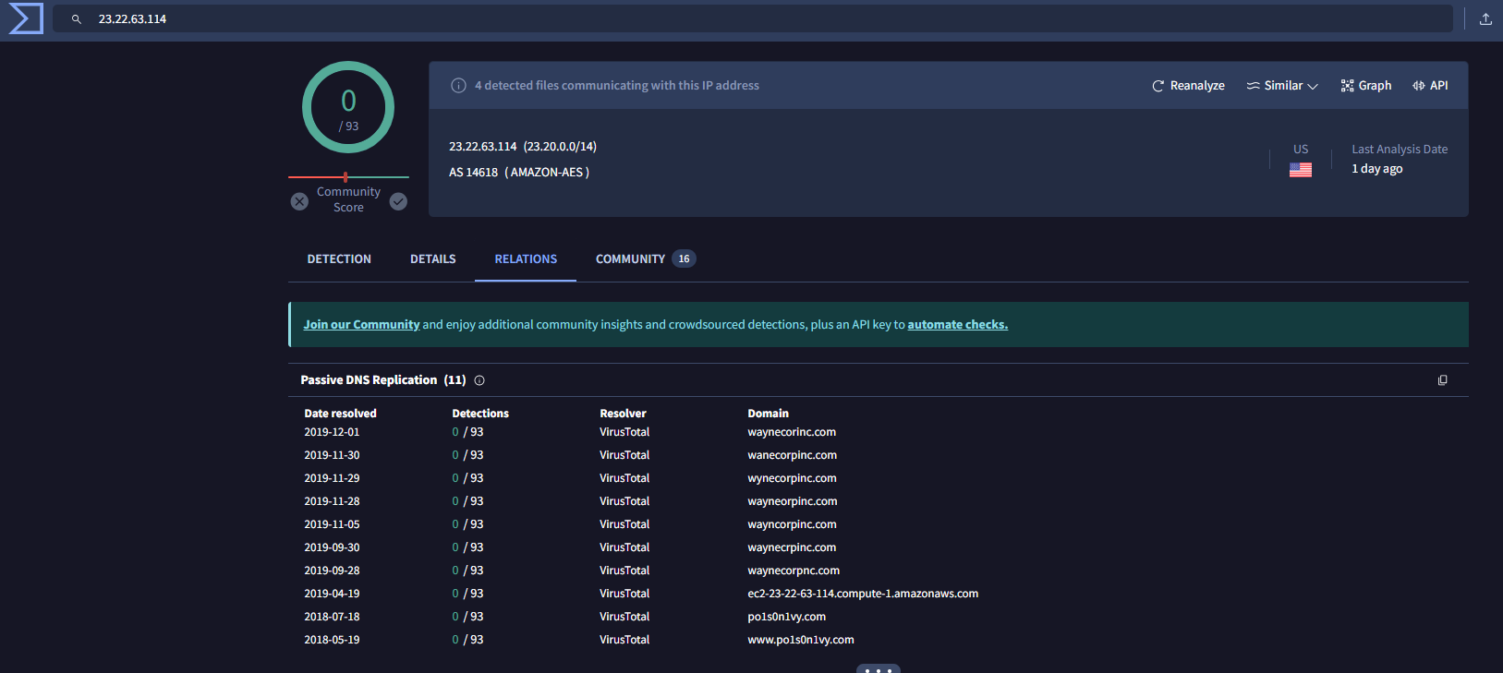Open the VirusTotal home logo

[x=26, y=18]
